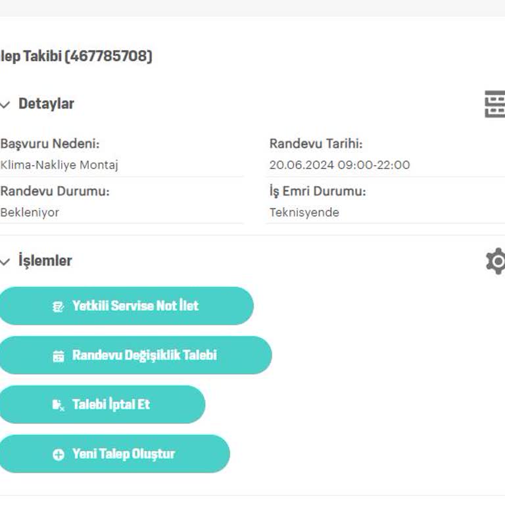Click the gear icon beside İşlemler
This screenshot has width=505, height=505.
coord(496,261)
